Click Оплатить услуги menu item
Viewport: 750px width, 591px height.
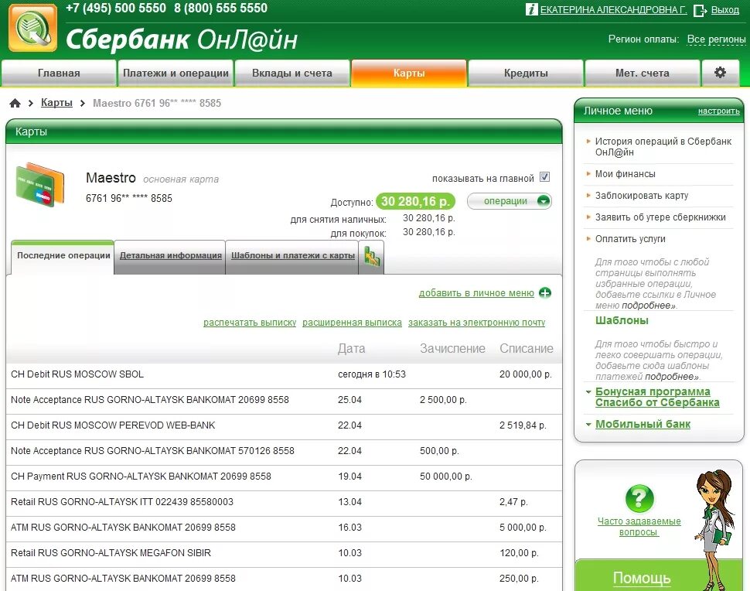630,239
